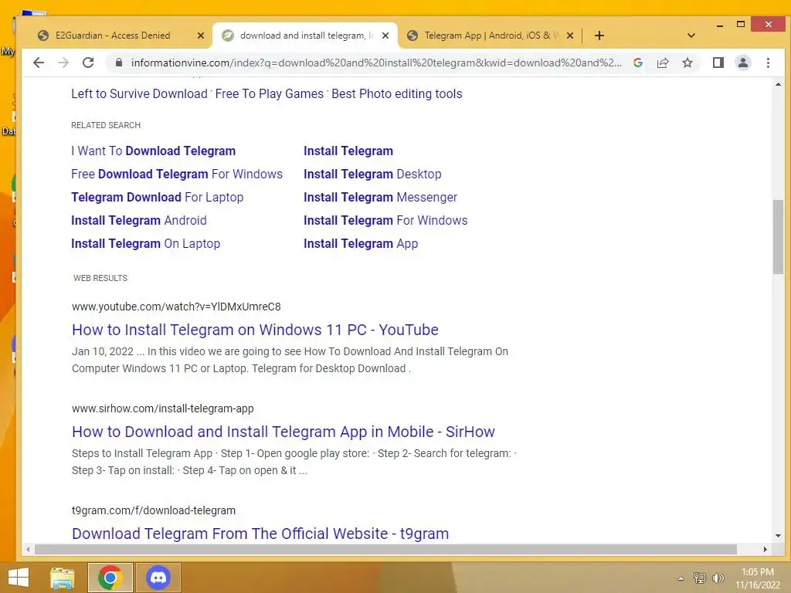Go back to the previous page
Image resolution: width=791 pixels, height=593 pixels.
39,63
